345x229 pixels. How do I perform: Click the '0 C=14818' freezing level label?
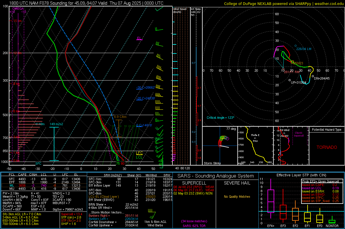pos(144,125)
